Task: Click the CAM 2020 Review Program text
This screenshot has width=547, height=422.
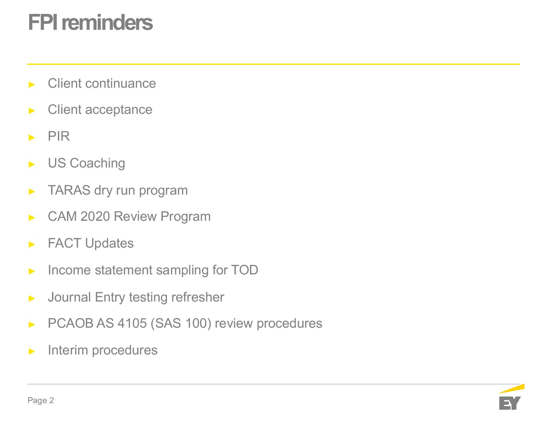Action: [x=129, y=216]
